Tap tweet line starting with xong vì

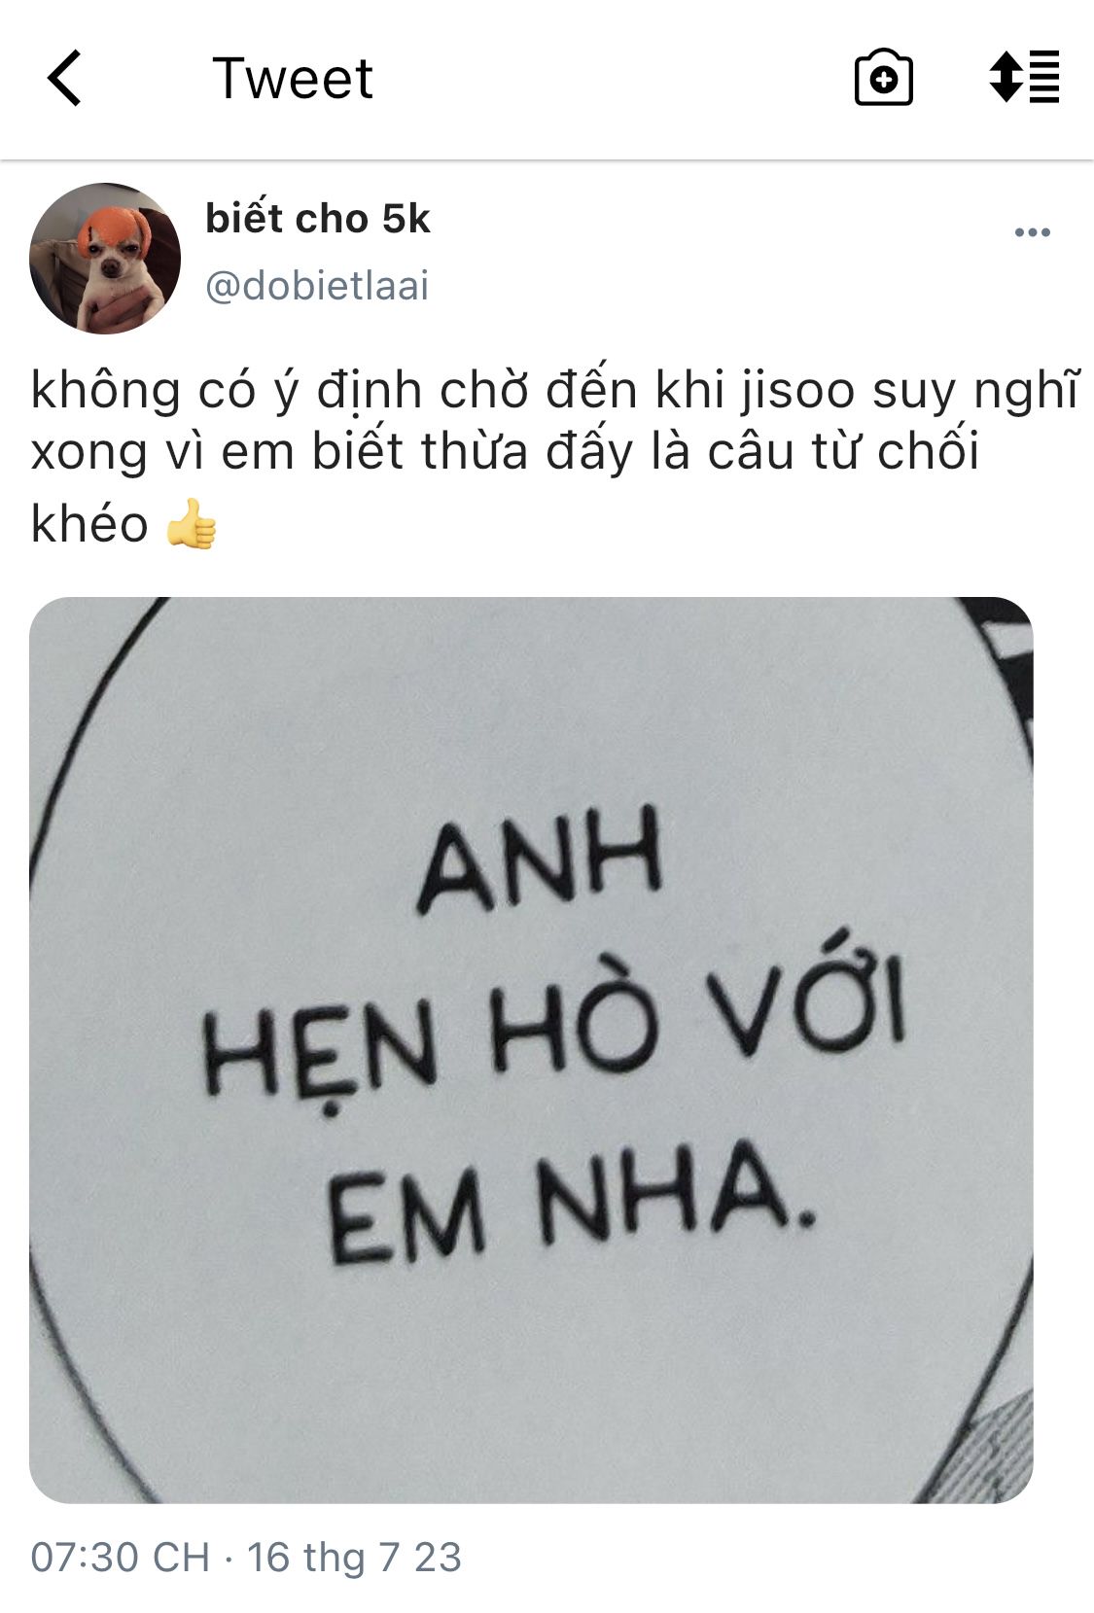pos(505,453)
